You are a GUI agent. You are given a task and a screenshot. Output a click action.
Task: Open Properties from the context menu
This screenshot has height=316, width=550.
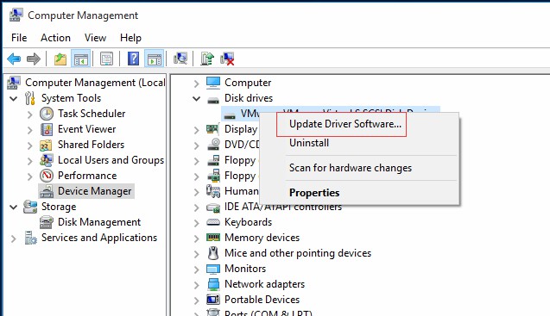(x=314, y=193)
